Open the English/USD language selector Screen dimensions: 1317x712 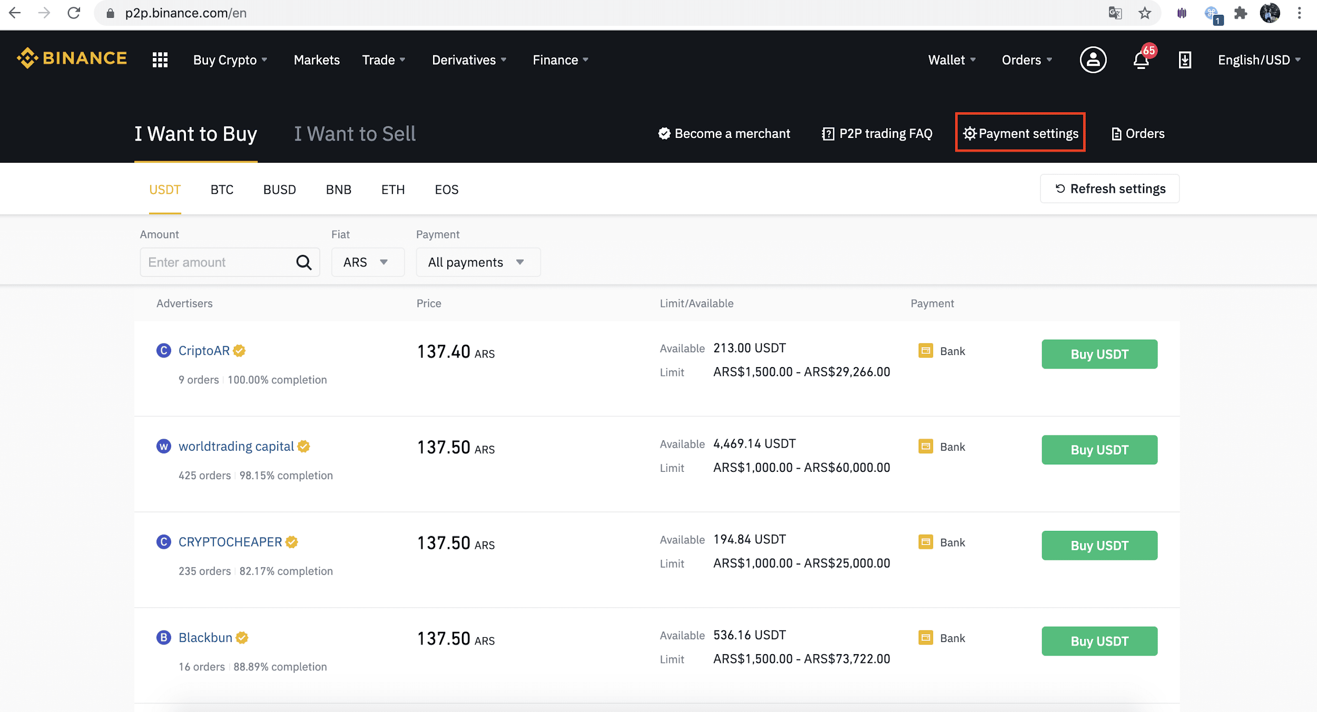click(1259, 60)
